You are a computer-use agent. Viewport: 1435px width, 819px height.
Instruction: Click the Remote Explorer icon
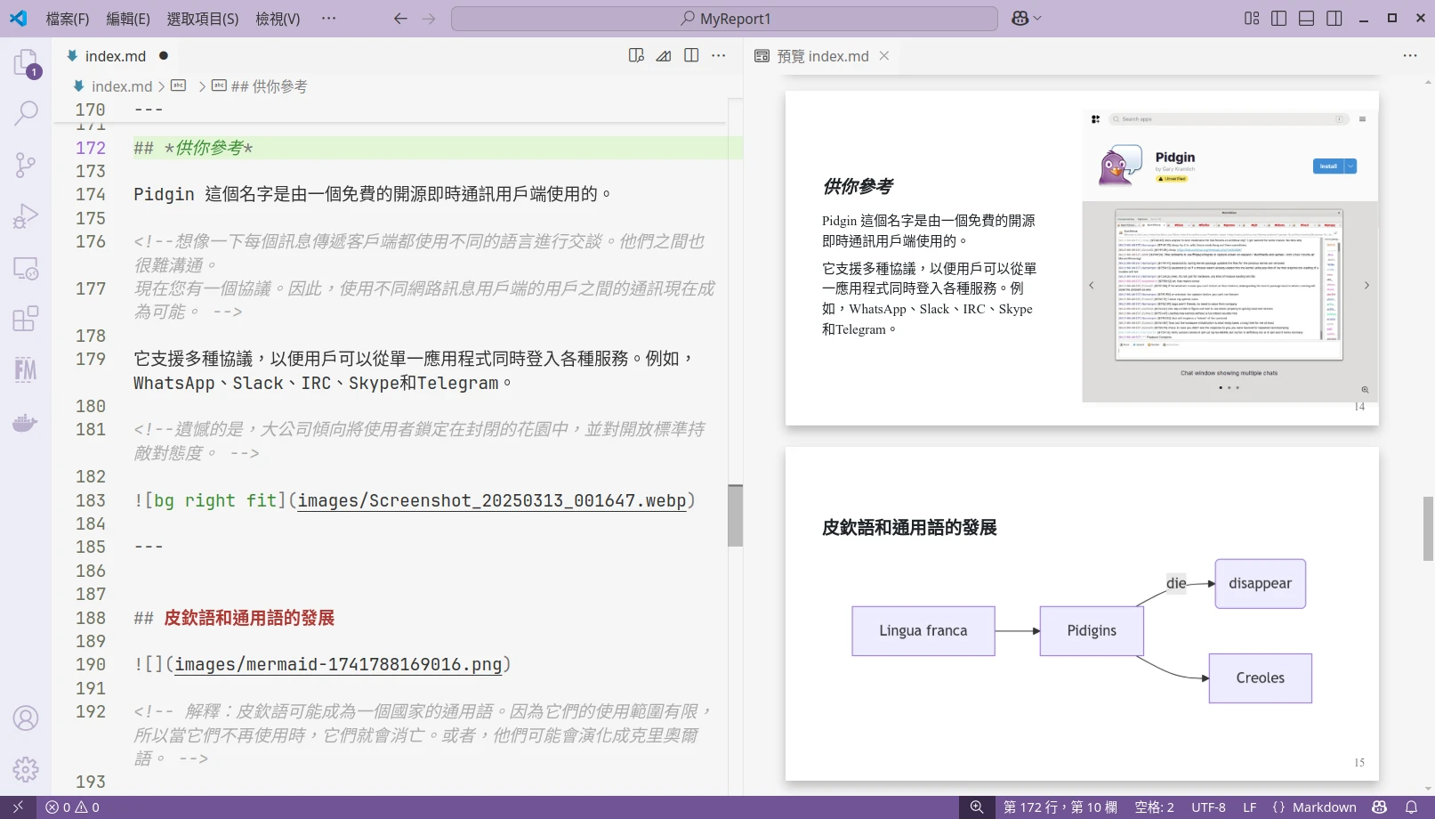26,268
